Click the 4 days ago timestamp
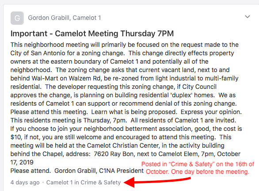 pos(25,183)
